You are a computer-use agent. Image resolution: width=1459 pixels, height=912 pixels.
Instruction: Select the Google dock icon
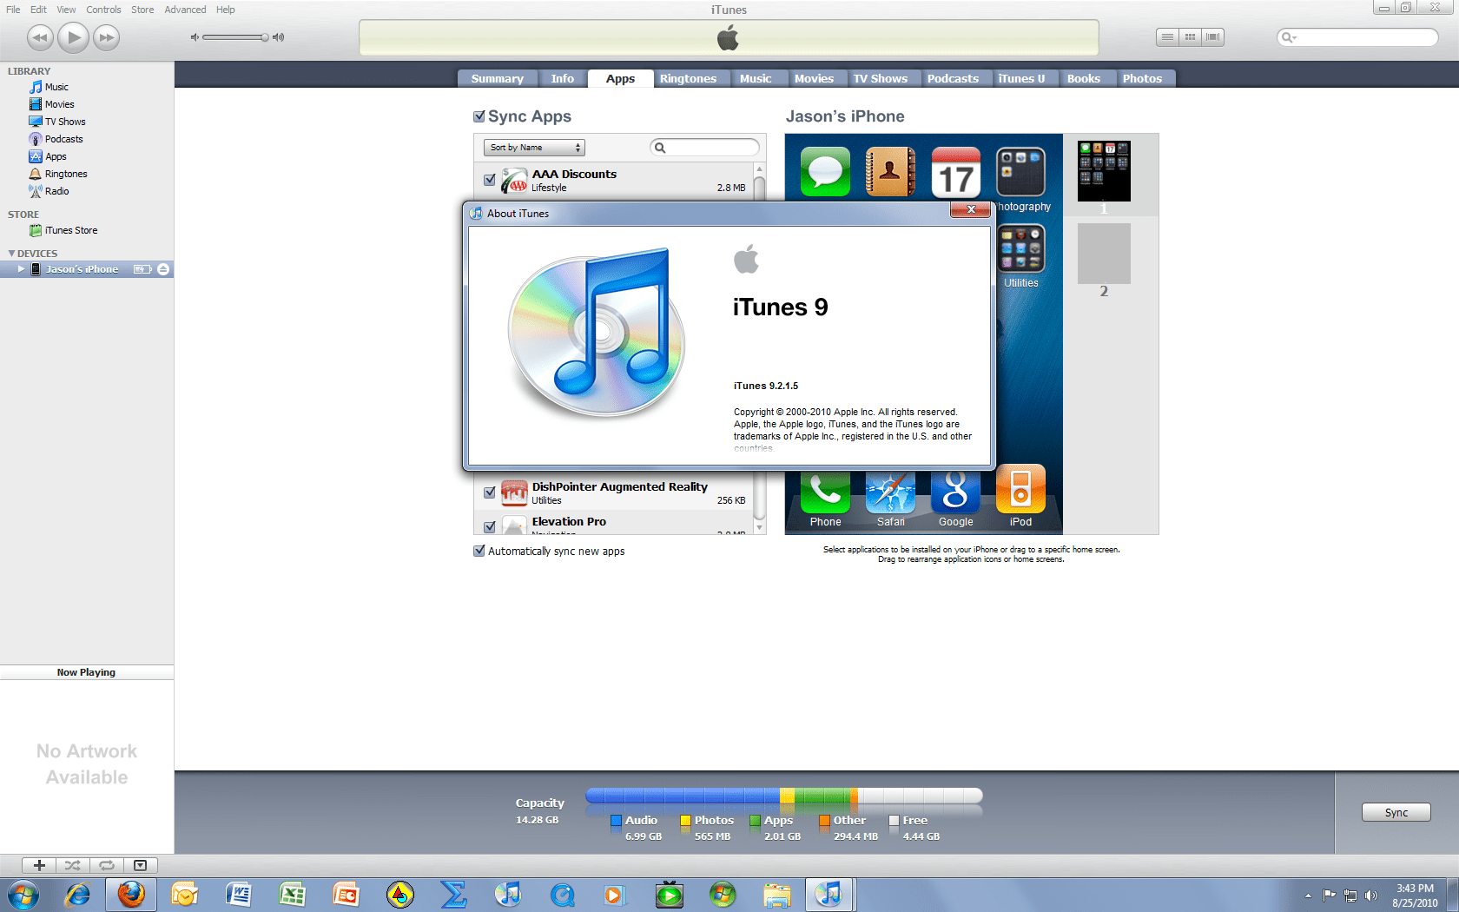[955, 492]
